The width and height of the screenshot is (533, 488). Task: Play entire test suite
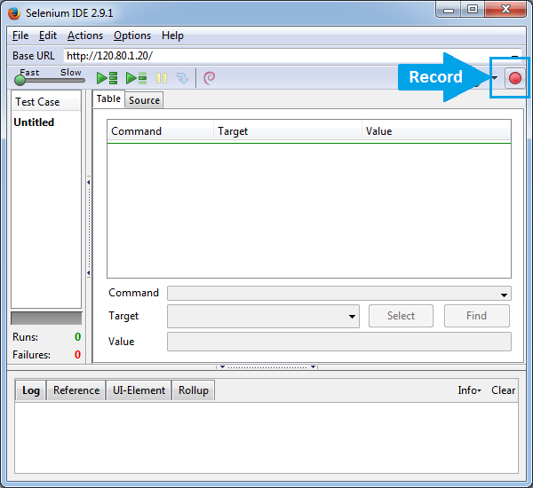pyautogui.click(x=107, y=78)
